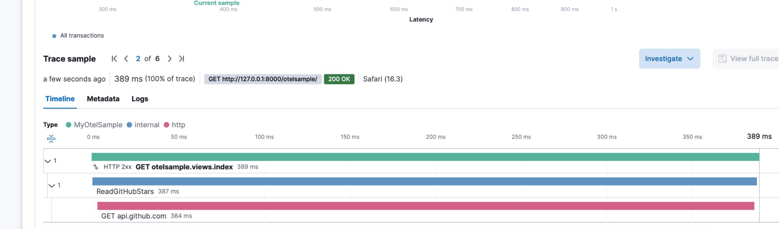Click the 389 ms (100% of trace) duration

(x=155, y=79)
